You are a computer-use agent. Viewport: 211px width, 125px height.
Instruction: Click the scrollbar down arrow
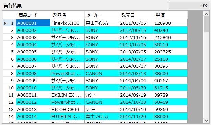coord(206,121)
